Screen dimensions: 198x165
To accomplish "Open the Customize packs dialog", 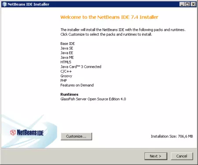I will [x=76, y=136].
